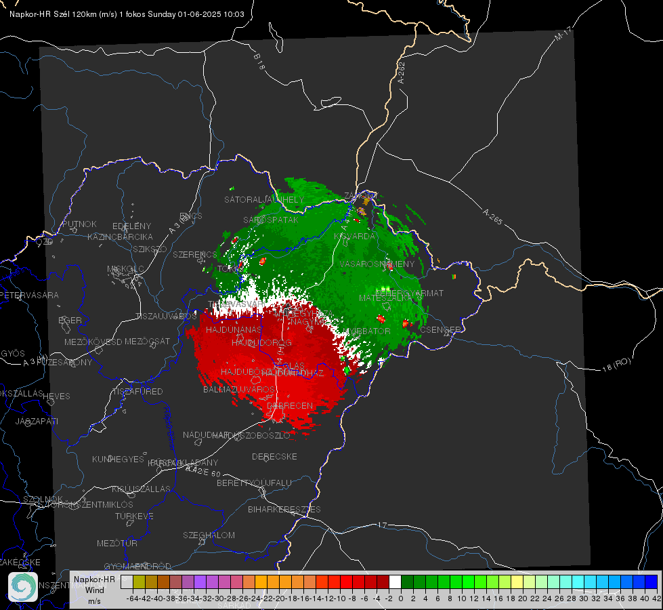Screen dimensions: 663x610
Task: Click the EGER city label
Action: coord(70,320)
